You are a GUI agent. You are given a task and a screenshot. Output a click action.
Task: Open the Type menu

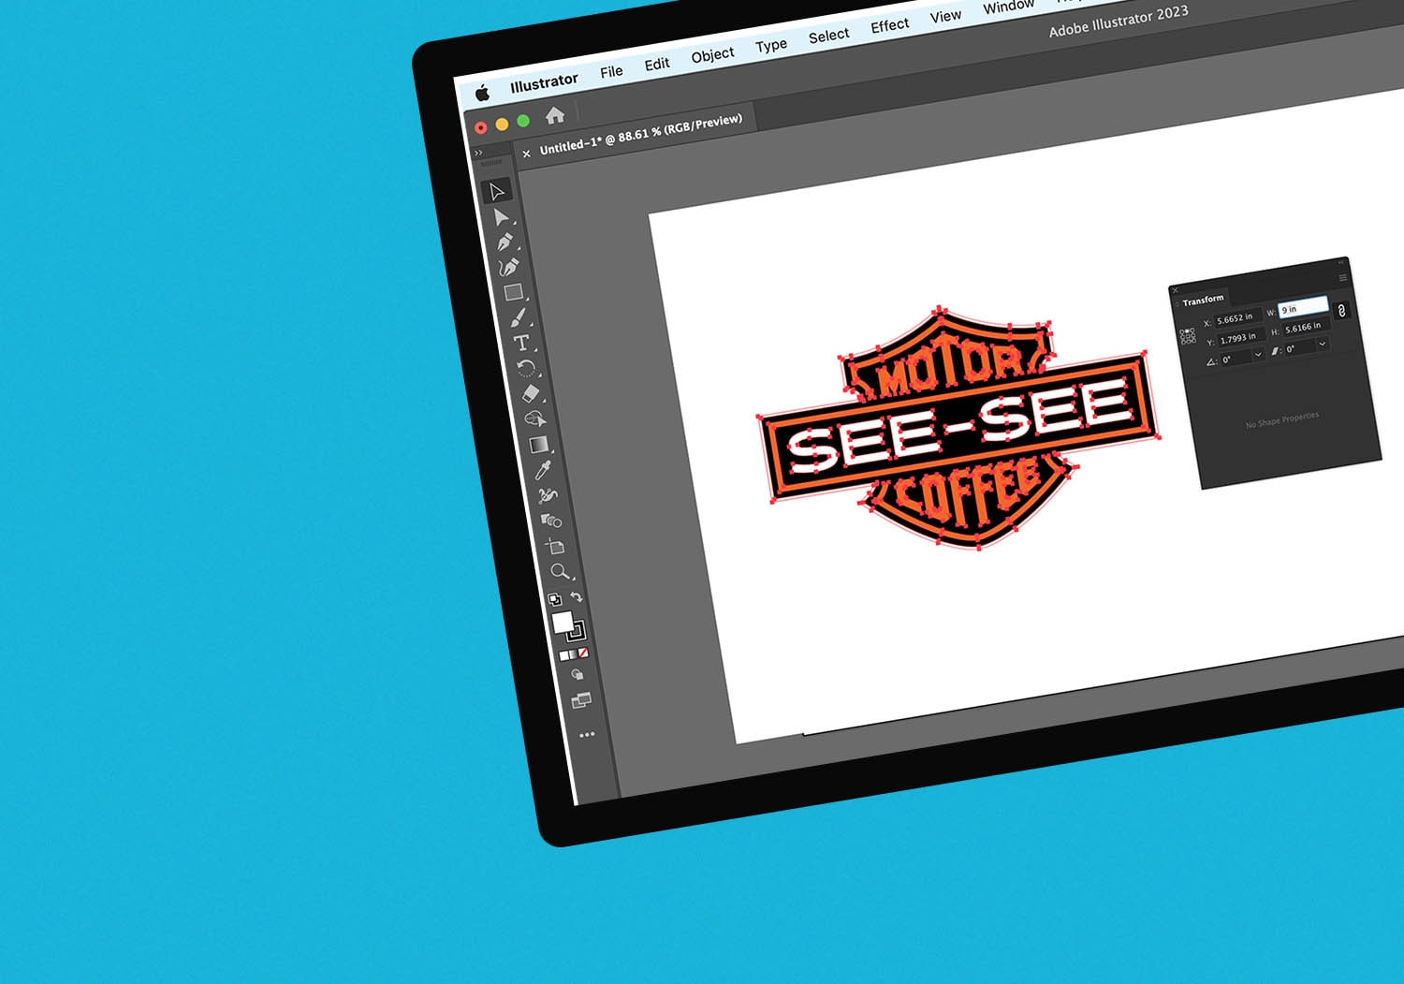tap(771, 45)
